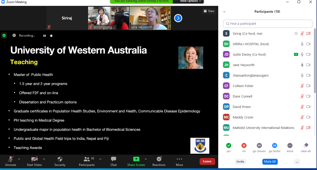Click the go slower reaction icon
The width and height of the screenshot is (317, 170).
point(259,145)
